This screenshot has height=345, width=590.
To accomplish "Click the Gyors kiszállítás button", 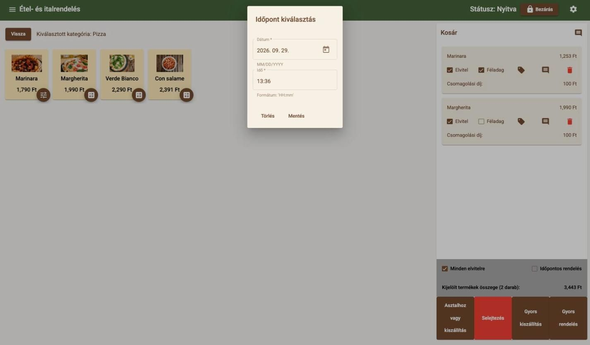I will pyautogui.click(x=530, y=318).
